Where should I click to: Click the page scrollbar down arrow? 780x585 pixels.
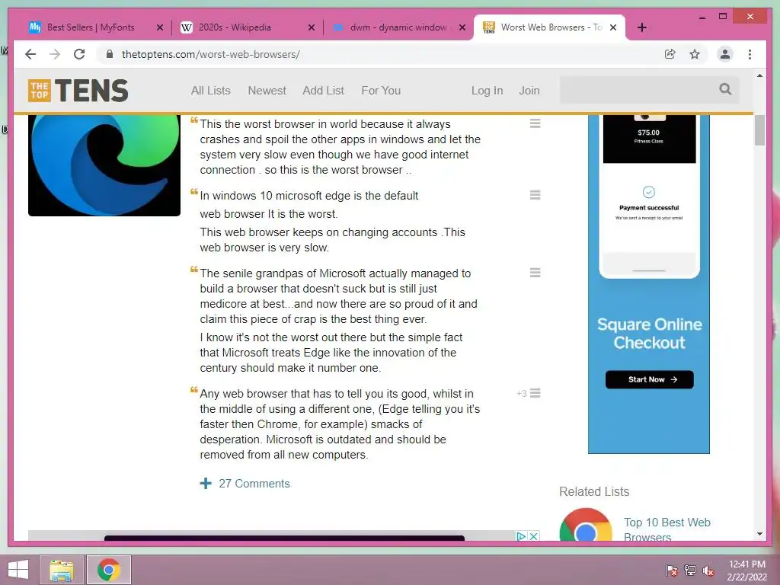click(x=759, y=534)
